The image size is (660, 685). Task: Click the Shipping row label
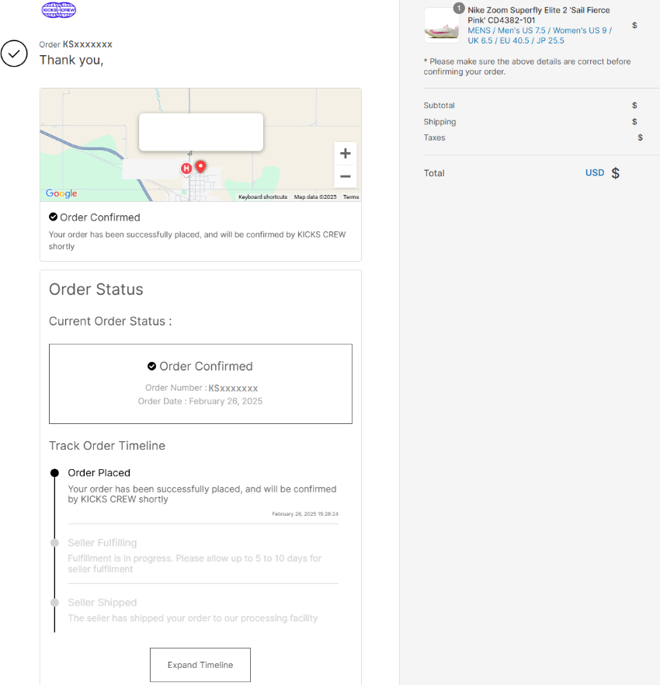coord(439,121)
